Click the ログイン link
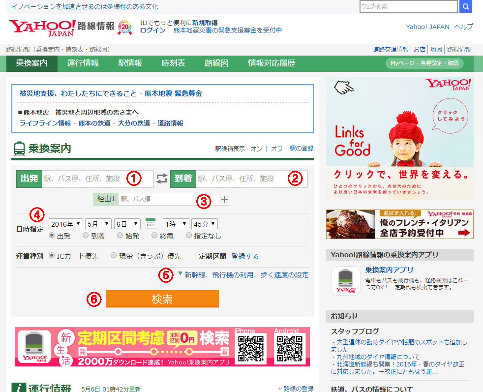This screenshot has width=483, height=392. click(x=153, y=30)
